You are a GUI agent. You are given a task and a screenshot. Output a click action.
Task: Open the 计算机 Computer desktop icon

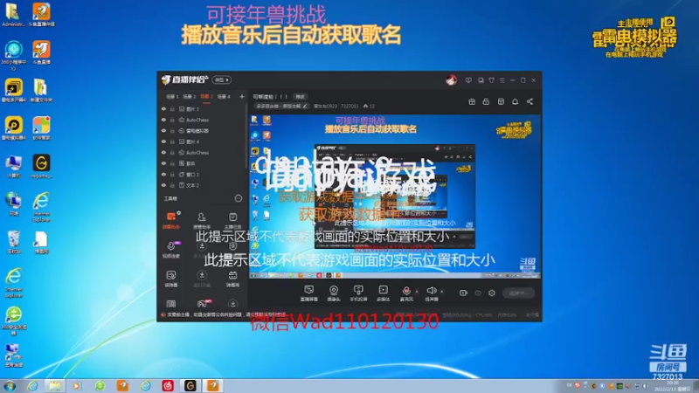tap(13, 167)
